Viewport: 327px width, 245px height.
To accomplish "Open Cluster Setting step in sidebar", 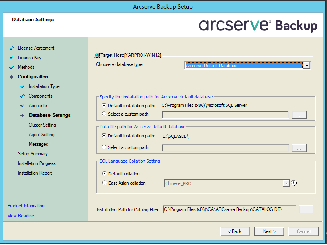I will (42, 125).
